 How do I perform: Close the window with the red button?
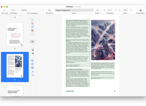pyautogui.click(x=2, y=7)
